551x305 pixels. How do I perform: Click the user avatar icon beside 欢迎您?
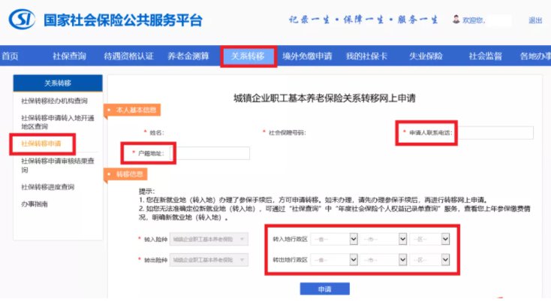coord(456,20)
